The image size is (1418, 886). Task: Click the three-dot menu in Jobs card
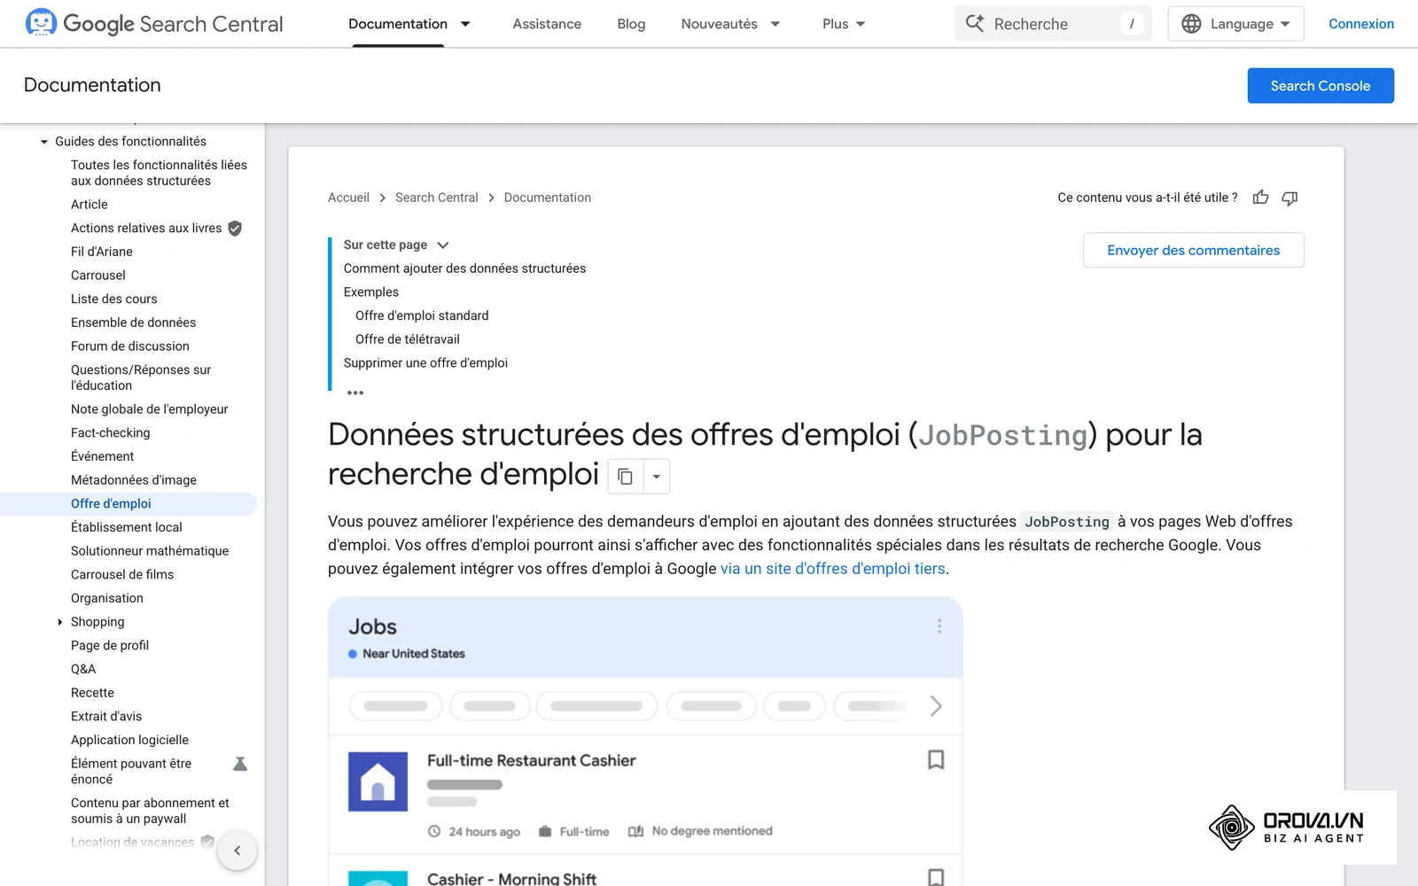(x=939, y=626)
